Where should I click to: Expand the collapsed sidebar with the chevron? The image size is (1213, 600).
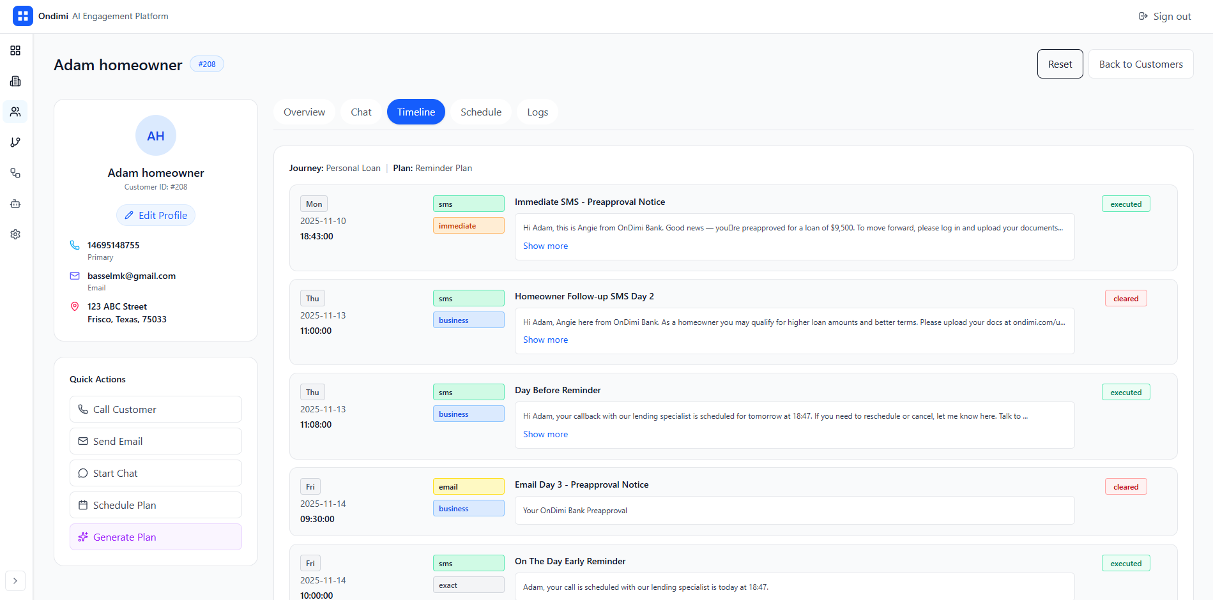coord(15,581)
